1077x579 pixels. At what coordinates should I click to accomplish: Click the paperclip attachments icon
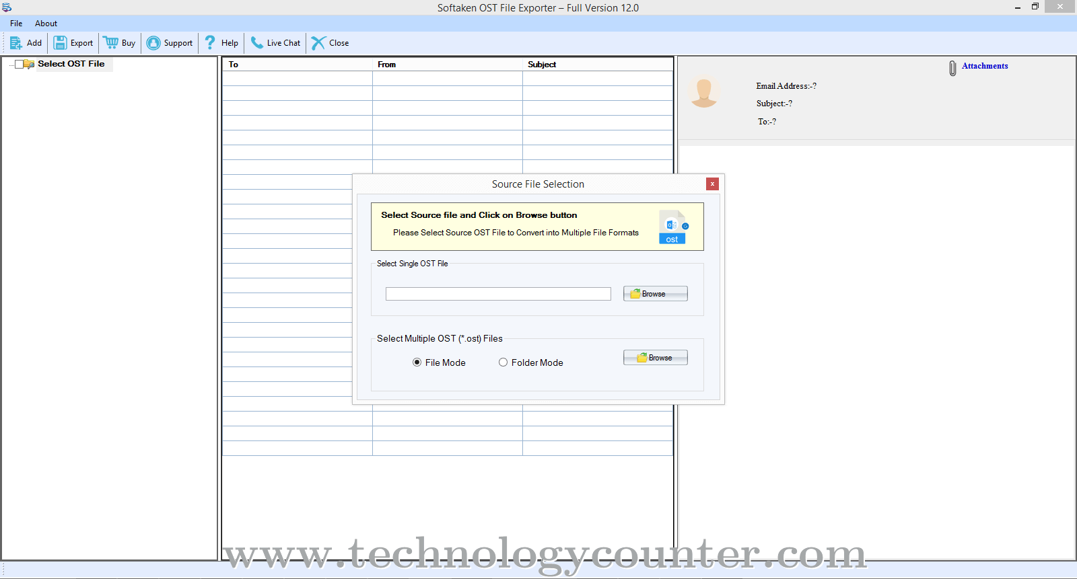pos(952,68)
